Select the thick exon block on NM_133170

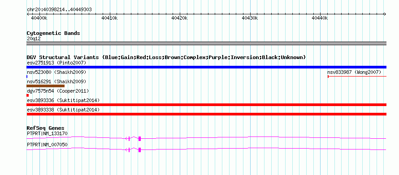(x=139, y=138)
